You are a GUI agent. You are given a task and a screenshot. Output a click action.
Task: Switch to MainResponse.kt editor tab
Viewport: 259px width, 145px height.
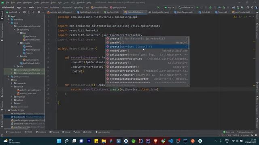pos(184,12)
